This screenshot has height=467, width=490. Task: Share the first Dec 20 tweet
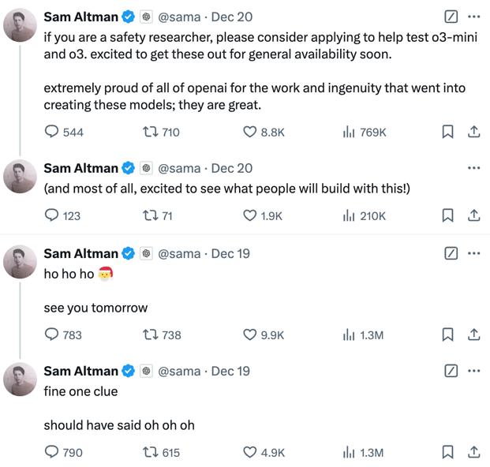(473, 133)
